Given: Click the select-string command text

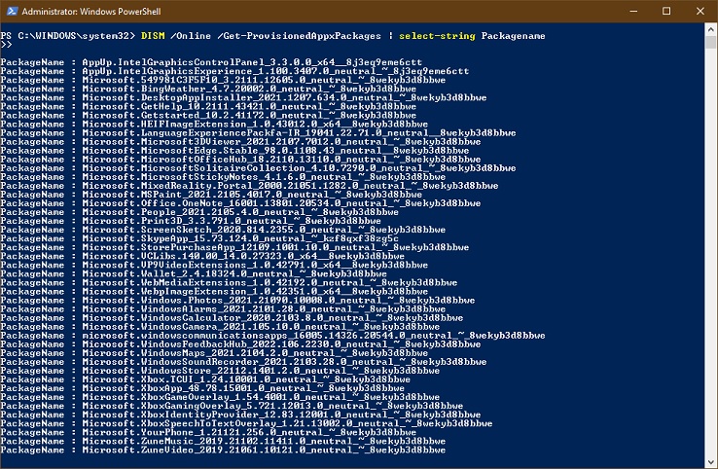Looking at the screenshot, I should [x=437, y=36].
